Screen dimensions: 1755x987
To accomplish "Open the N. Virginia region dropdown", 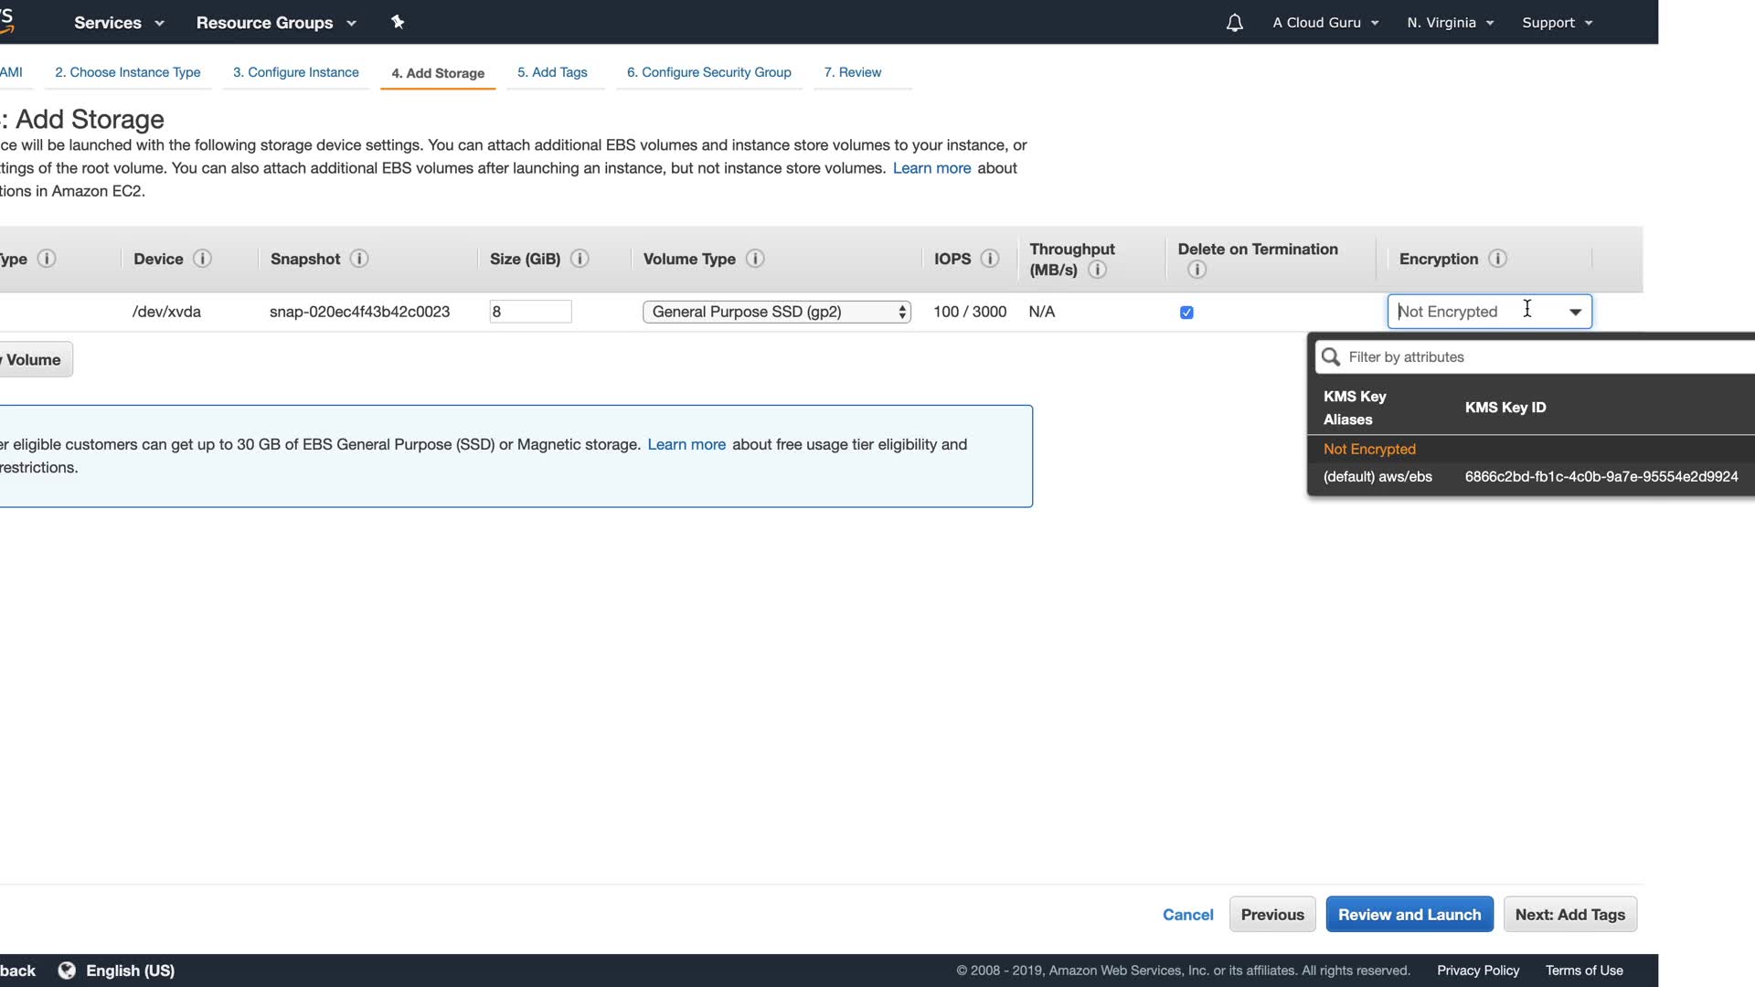I will click(1450, 23).
